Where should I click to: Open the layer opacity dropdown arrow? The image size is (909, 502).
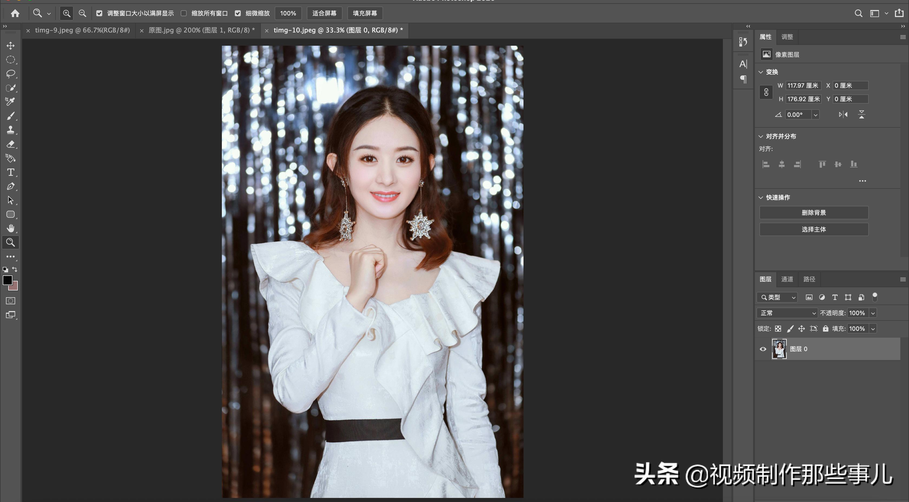pyautogui.click(x=873, y=313)
